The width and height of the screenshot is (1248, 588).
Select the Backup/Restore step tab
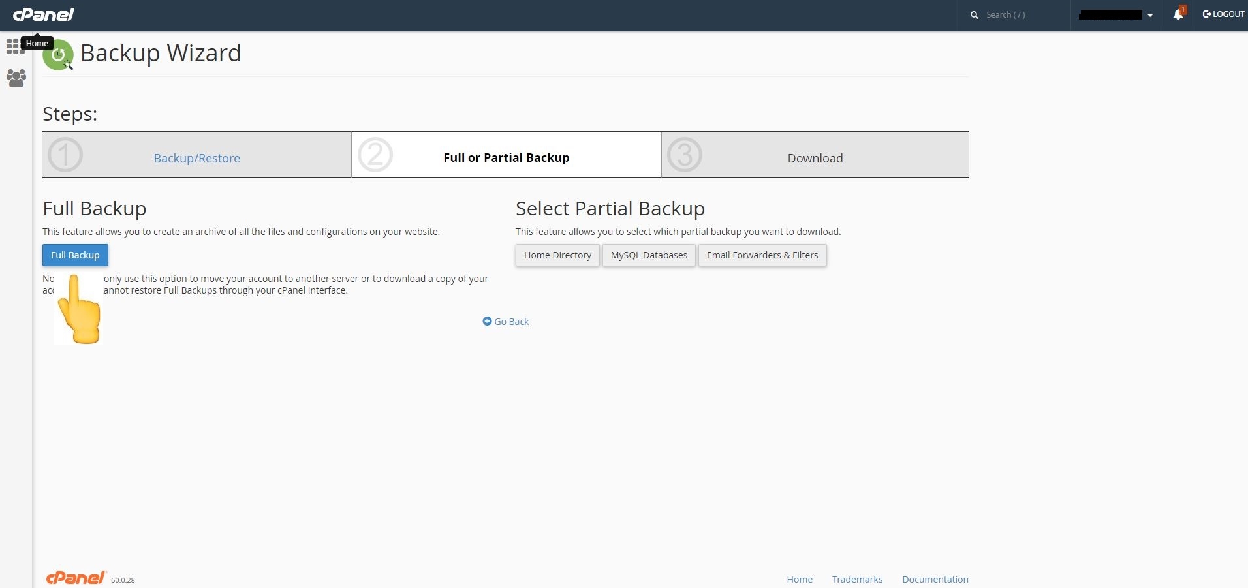click(196, 158)
